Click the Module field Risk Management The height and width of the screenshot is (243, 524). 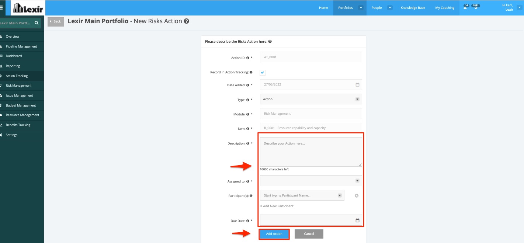click(311, 114)
